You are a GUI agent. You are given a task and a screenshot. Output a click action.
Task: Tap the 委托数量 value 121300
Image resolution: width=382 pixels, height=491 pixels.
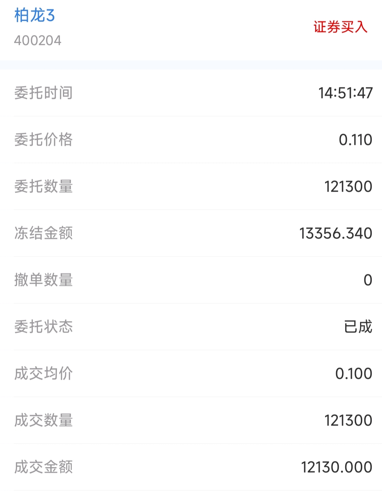pyautogui.click(x=348, y=186)
